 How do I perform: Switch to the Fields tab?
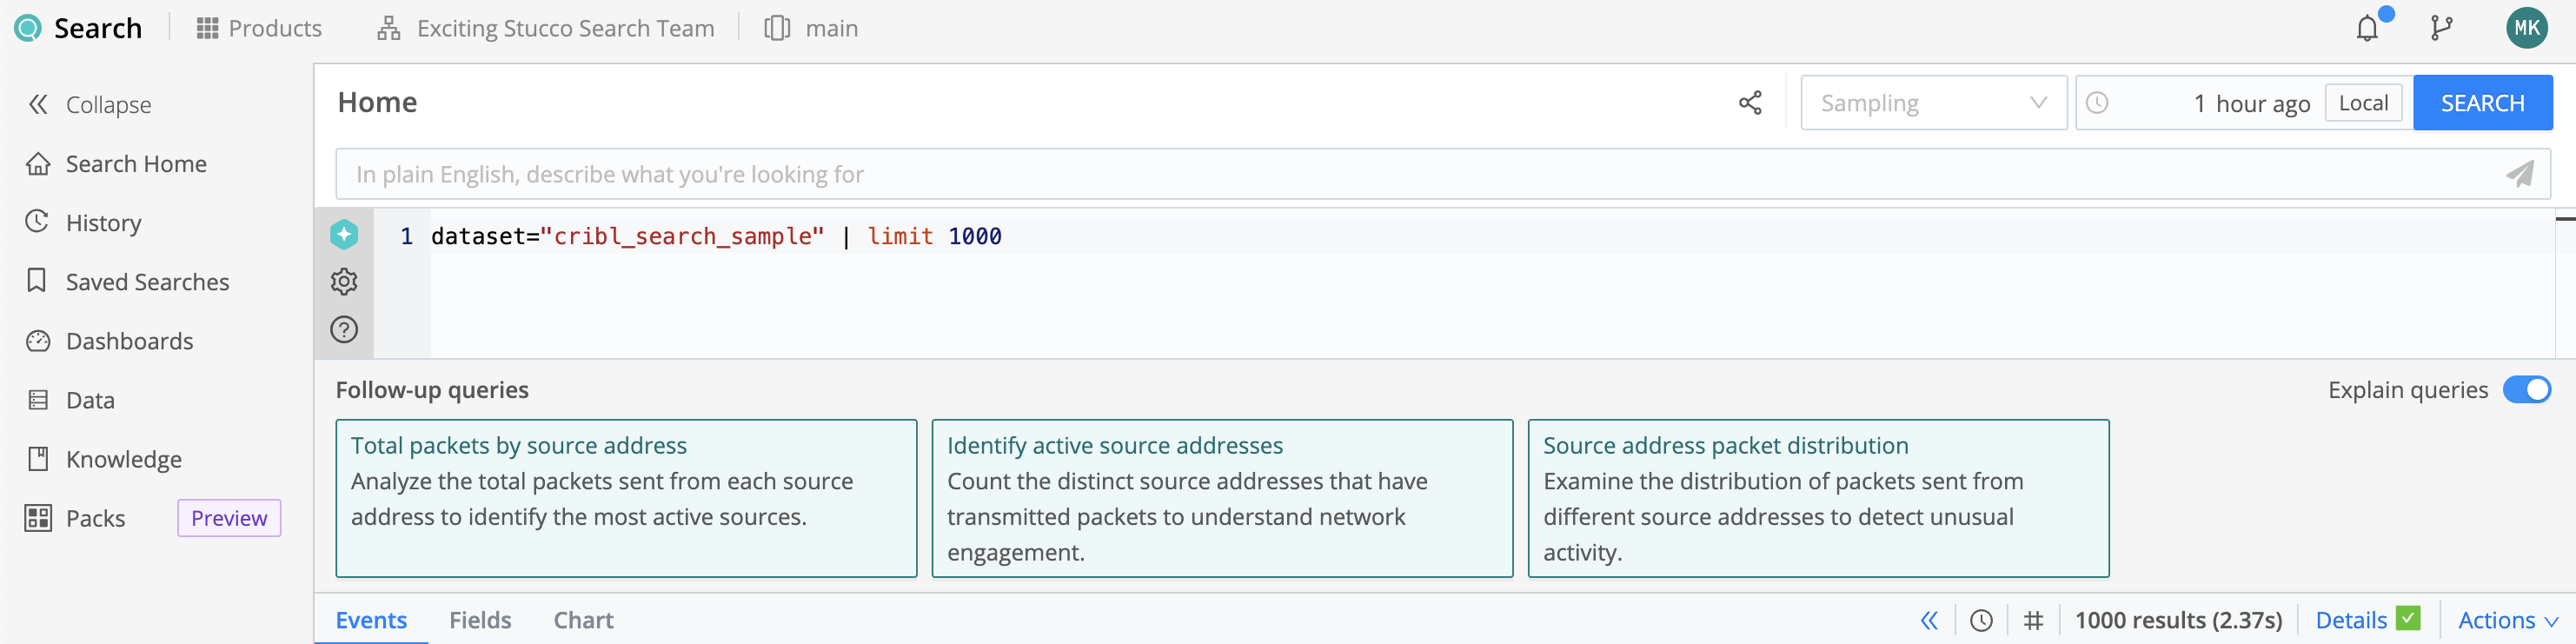(480, 620)
